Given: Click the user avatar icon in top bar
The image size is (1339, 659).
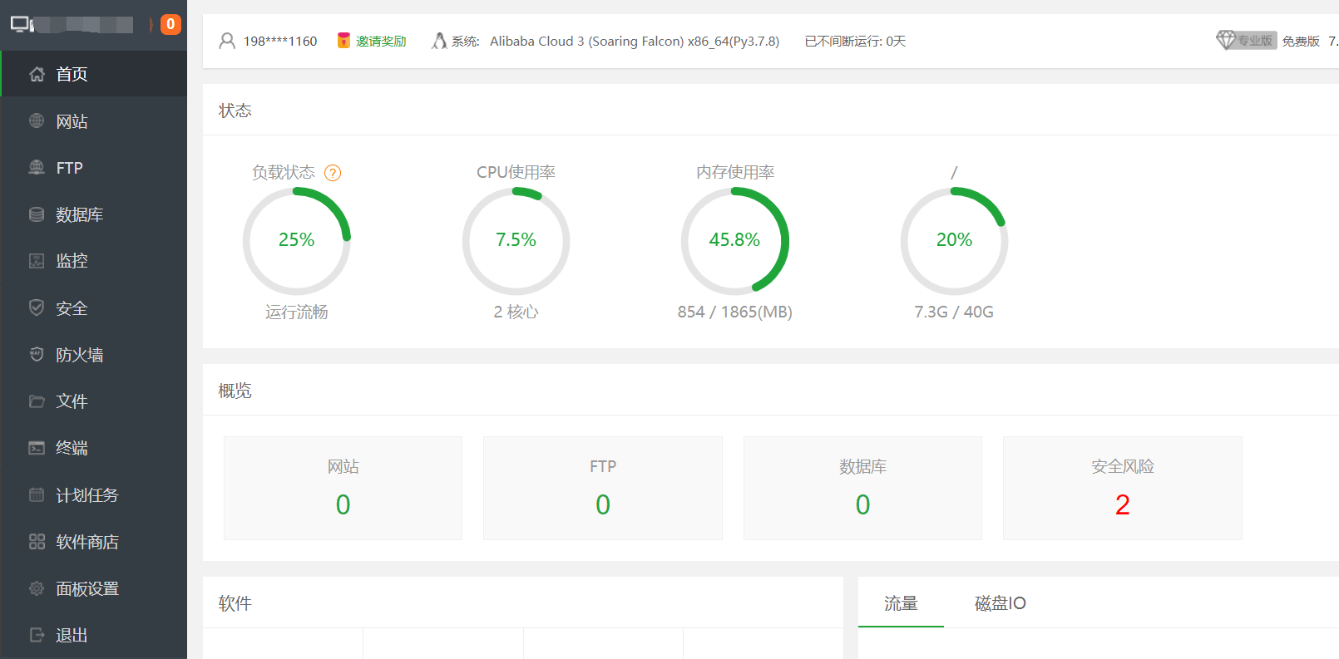Looking at the screenshot, I should pyautogui.click(x=227, y=41).
